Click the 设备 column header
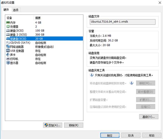 tap(9, 18)
